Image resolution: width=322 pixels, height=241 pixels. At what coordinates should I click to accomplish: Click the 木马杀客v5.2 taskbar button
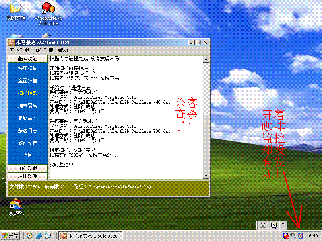(x=91, y=236)
